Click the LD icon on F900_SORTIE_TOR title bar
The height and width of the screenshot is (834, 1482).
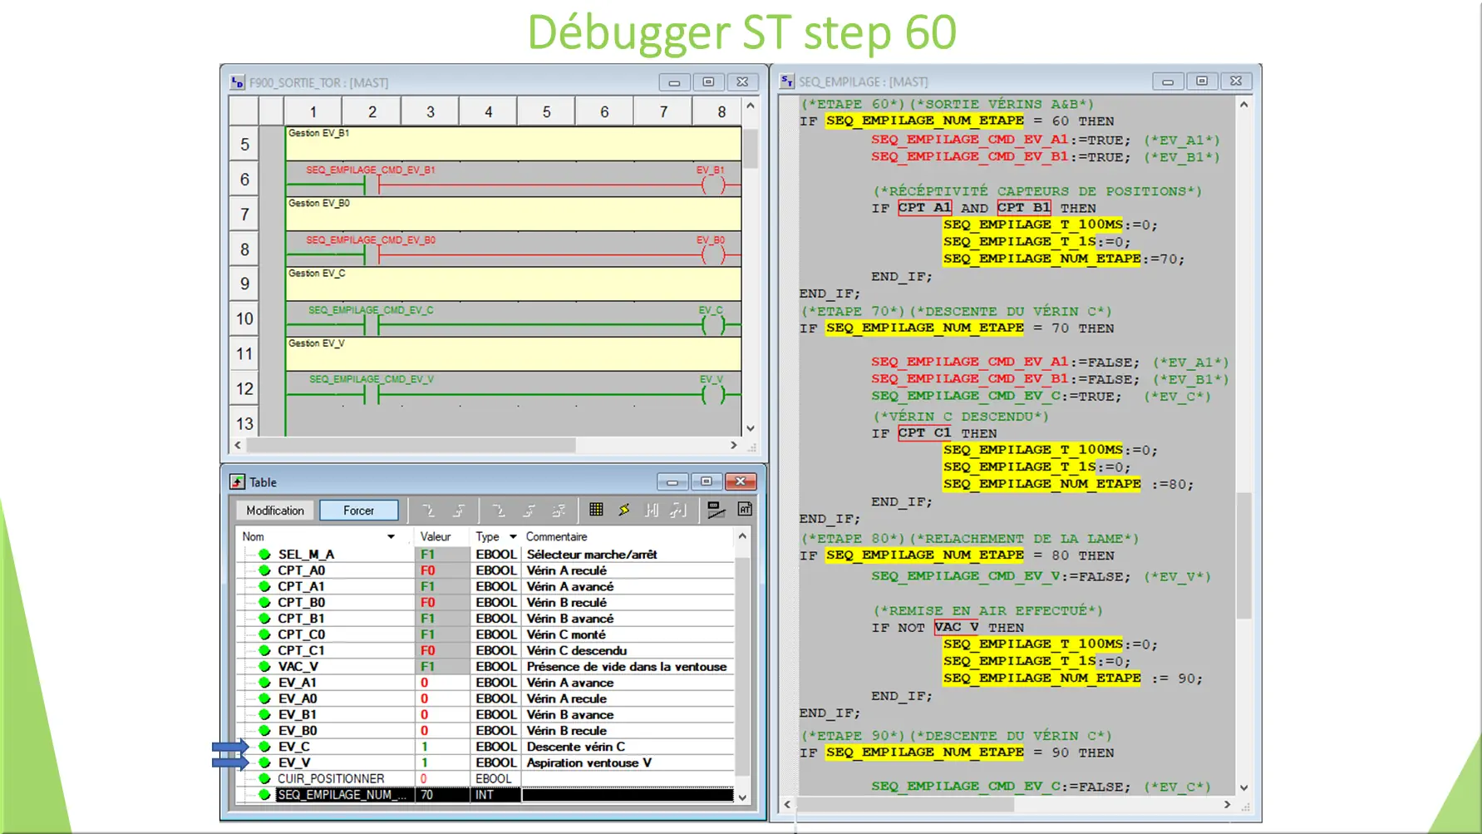pyautogui.click(x=239, y=82)
